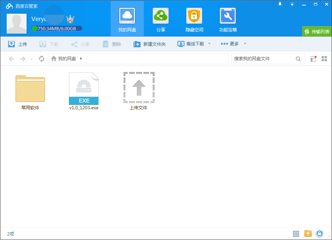
Task: Click the 上传 upload toolbar button
Action: point(17,44)
